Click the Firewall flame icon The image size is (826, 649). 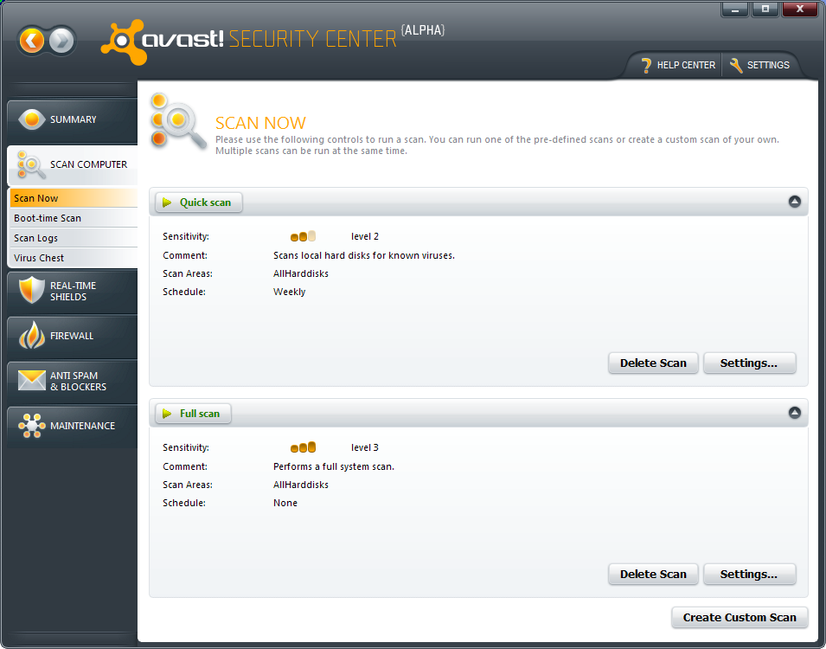[32, 335]
